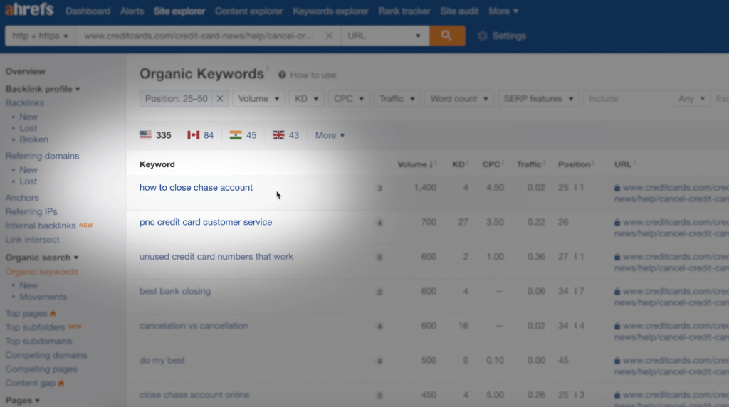Click the URL search input field
Image resolution: width=729 pixels, height=407 pixels.
point(200,36)
